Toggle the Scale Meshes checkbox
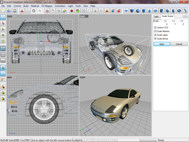 [x=155, y=31]
